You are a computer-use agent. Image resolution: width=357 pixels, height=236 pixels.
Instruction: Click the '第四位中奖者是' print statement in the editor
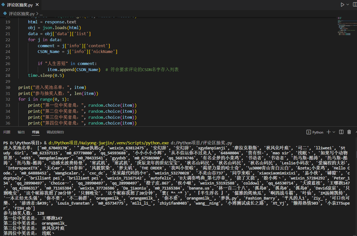(x=82, y=123)
